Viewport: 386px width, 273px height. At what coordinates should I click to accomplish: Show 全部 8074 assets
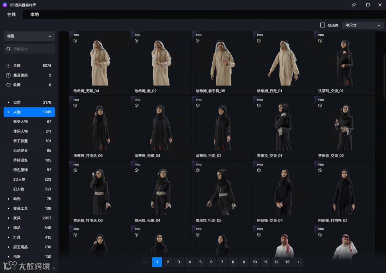pyautogui.click(x=29, y=65)
